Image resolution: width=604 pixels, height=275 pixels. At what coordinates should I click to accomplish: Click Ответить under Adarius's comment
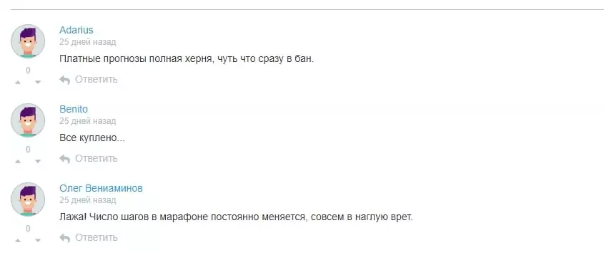click(x=96, y=80)
